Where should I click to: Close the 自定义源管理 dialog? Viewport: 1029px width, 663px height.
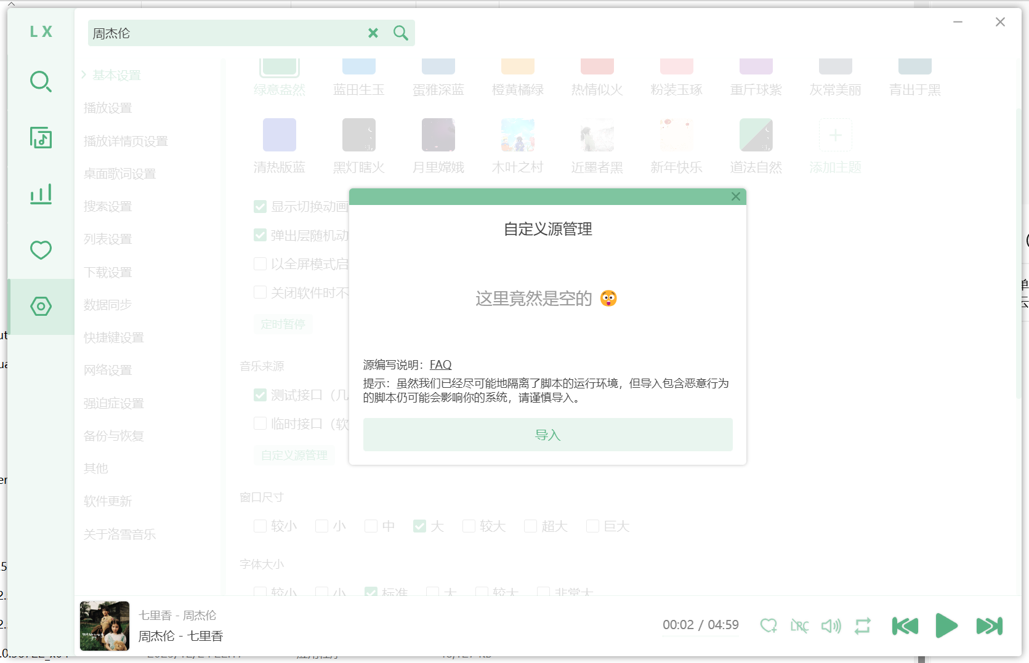pyautogui.click(x=735, y=196)
